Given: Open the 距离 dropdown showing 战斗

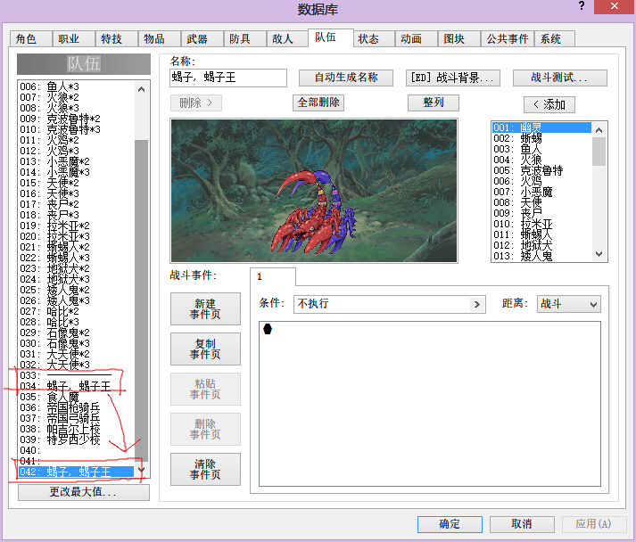Looking at the screenshot, I should click(x=569, y=304).
